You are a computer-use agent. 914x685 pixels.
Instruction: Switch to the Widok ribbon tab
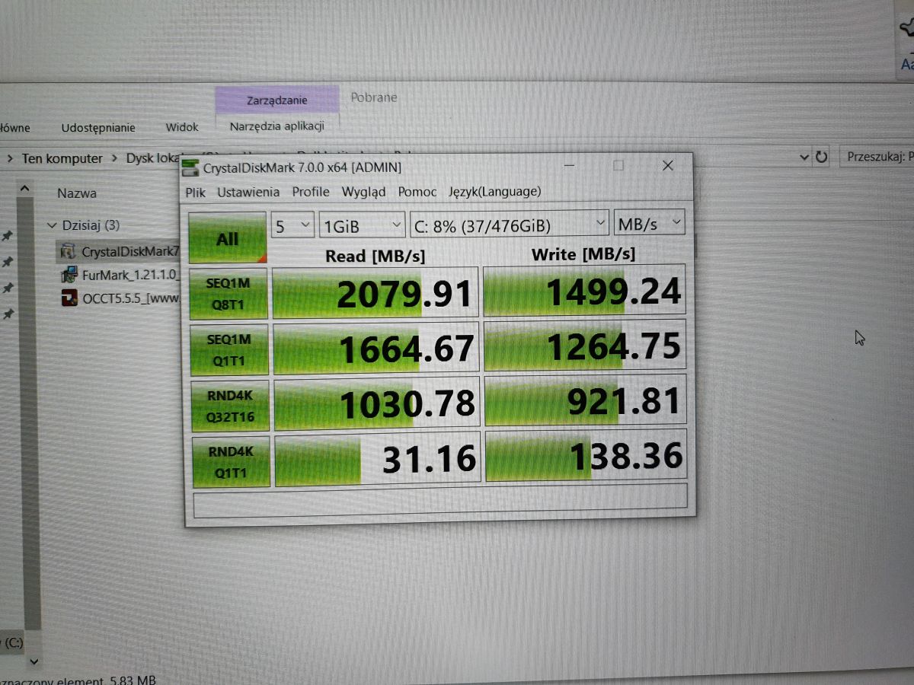[182, 128]
